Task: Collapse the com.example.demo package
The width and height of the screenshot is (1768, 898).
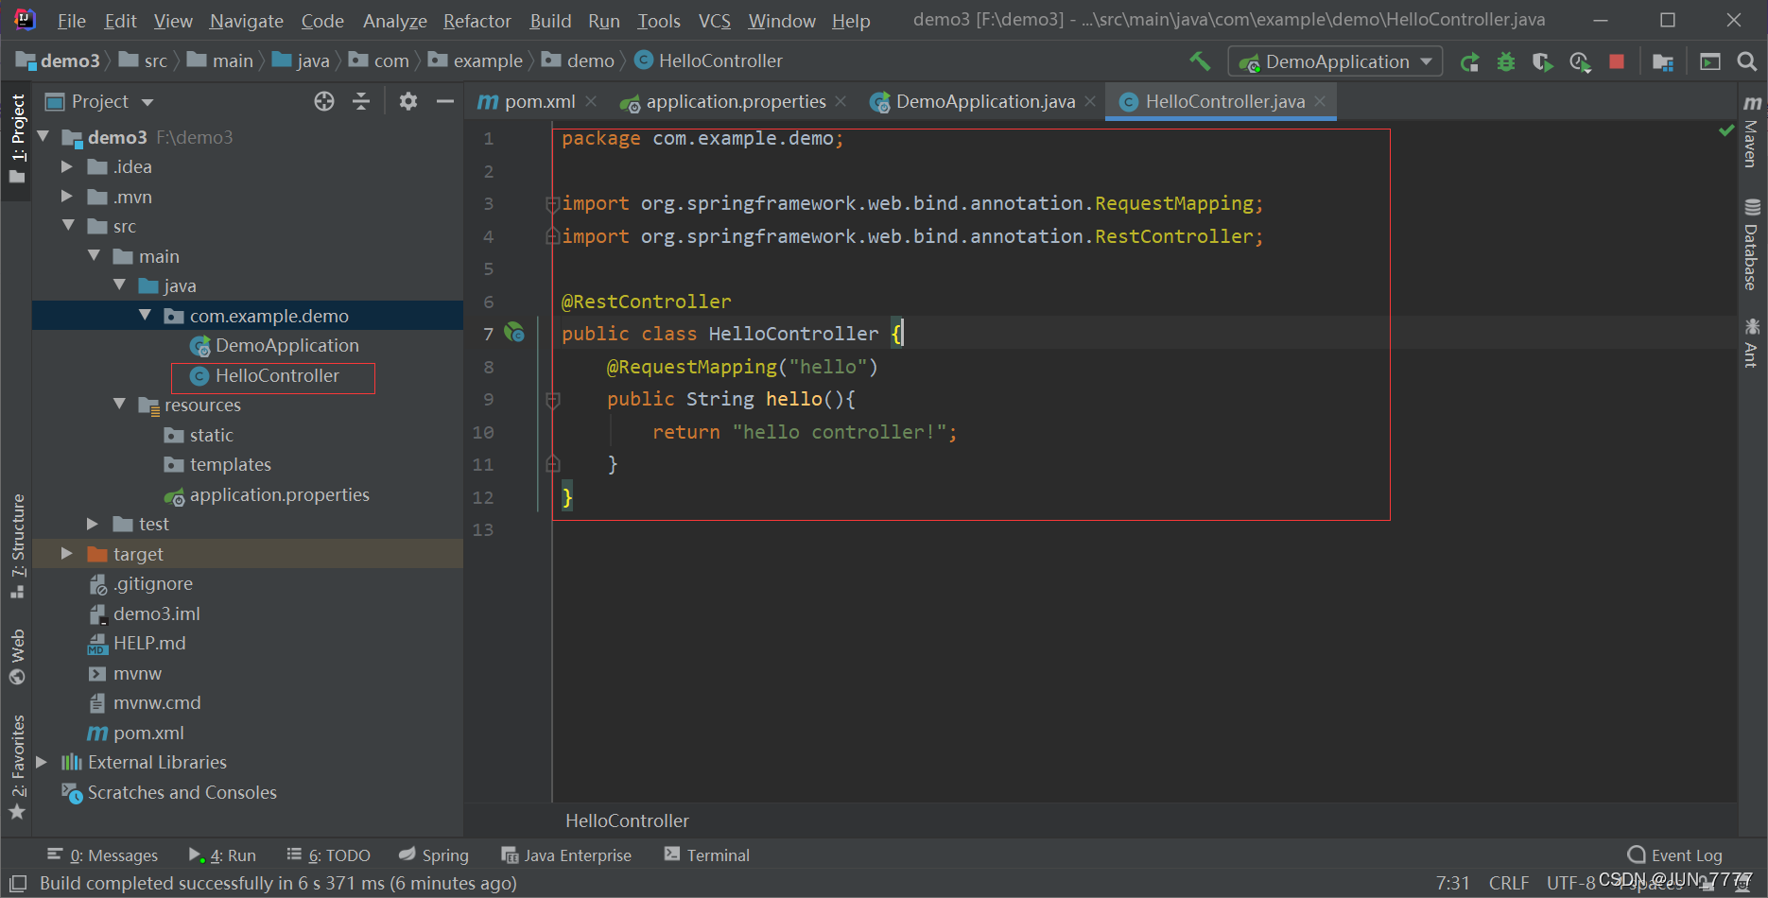Action: point(145,316)
